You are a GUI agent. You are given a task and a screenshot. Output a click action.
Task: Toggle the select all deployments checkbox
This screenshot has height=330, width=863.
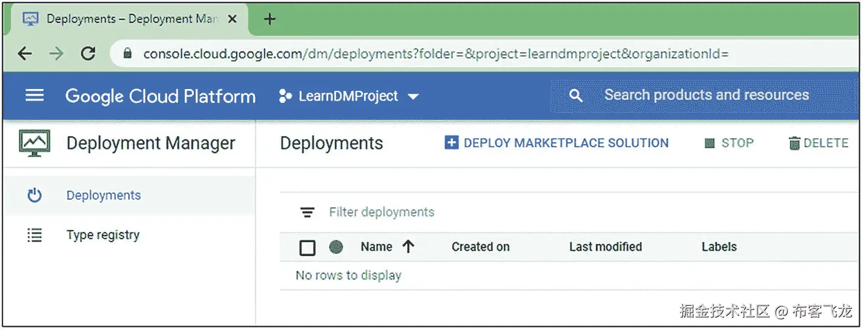(308, 248)
